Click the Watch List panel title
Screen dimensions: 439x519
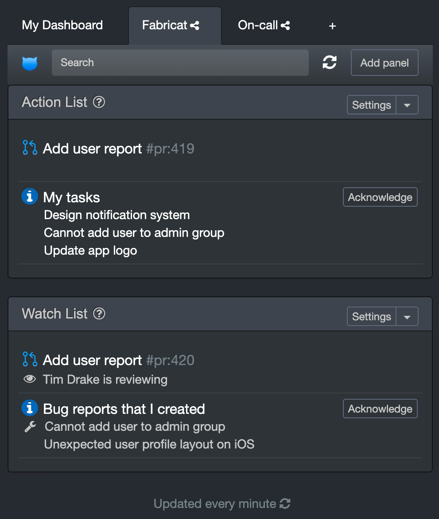(54, 314)
